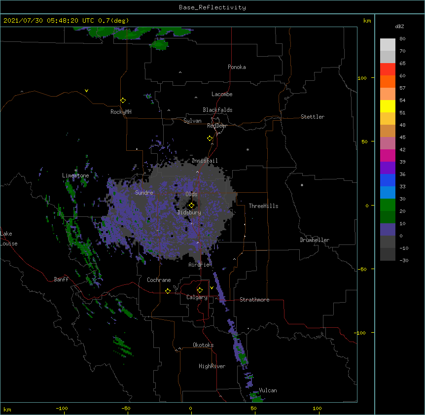Select the km unit label at top right
The height and width of the screenshot is (415, 425).
pyautogui.click(x=367, y=21)
